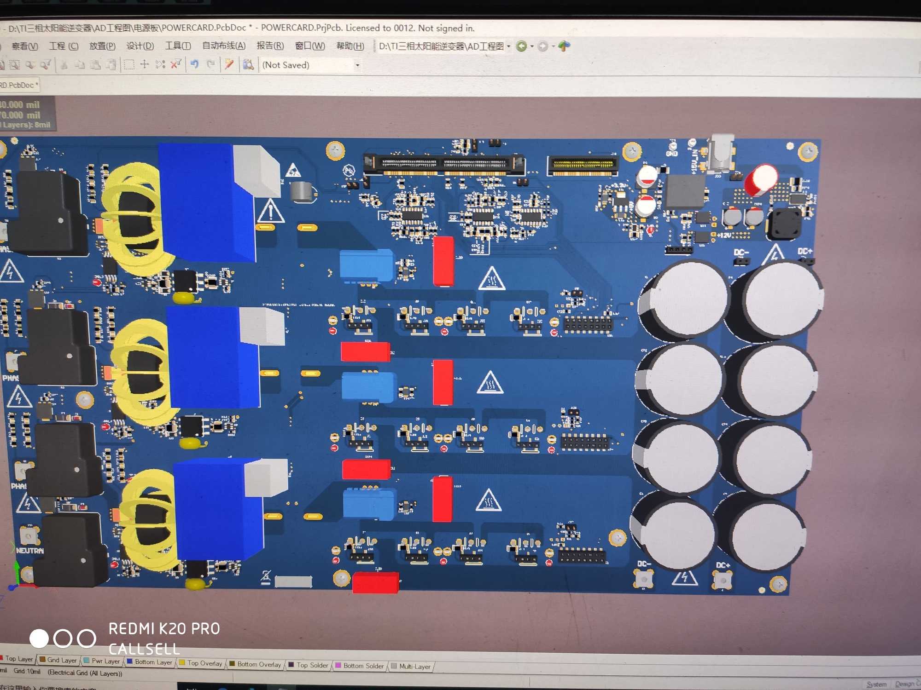Switch to the Gnd Layer tab
921x690 pixels.
58,660
